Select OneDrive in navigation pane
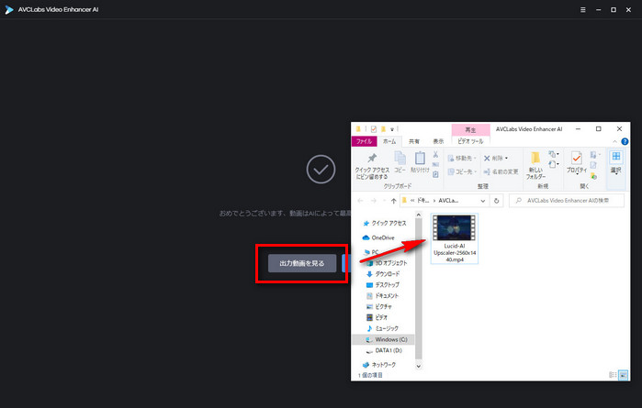642x408 pixels. point(378,237)
